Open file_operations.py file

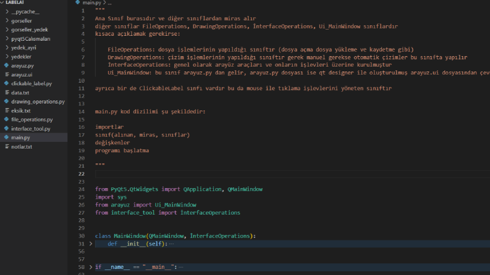tap(32, 120)
